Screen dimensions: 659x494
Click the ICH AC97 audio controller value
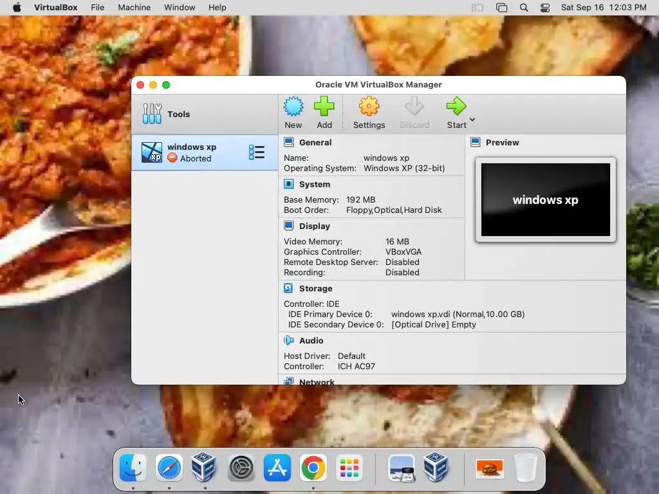pyautogui.click(x=356, y=366)
